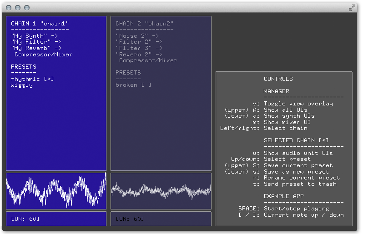Click the "Send preset to trash" line
This screenshot has height=239, width=368.
[x=295, y=184]
